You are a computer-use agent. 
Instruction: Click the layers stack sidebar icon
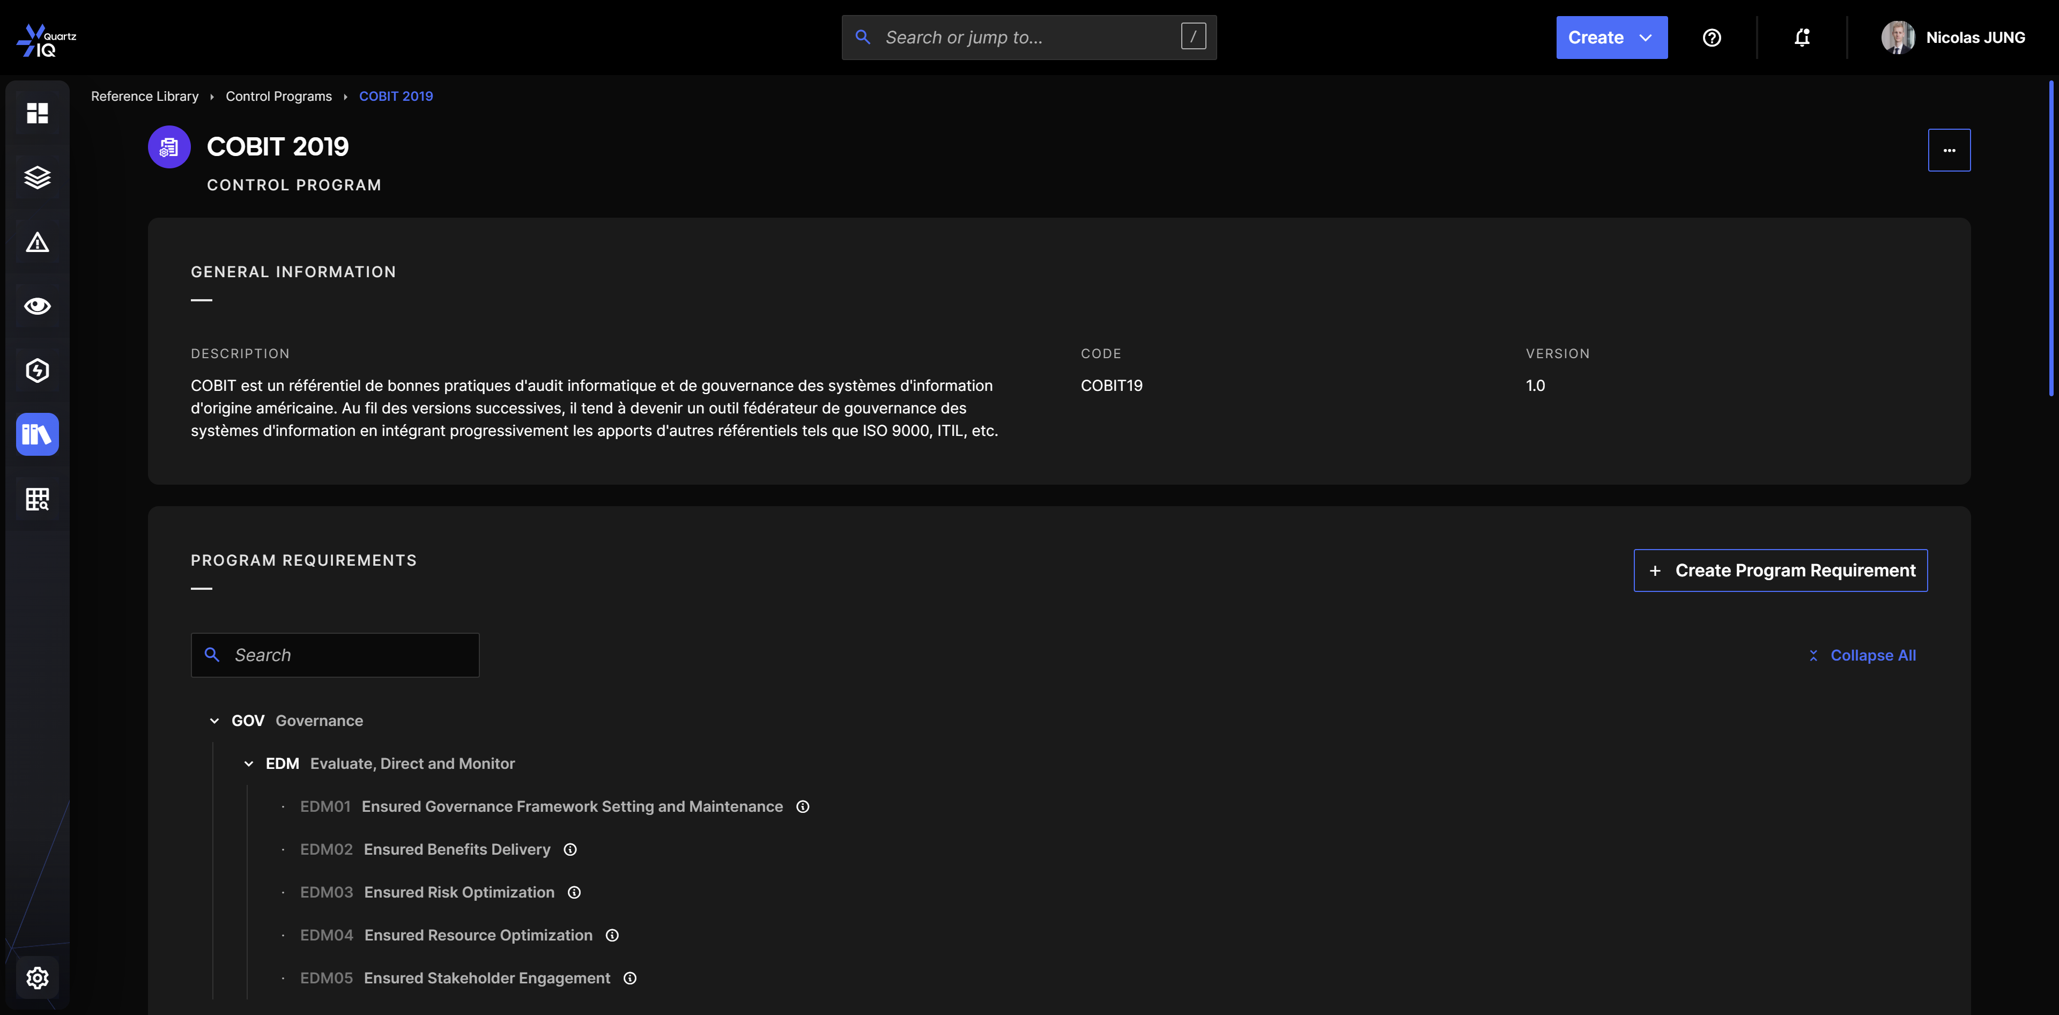tap(37, 177)
